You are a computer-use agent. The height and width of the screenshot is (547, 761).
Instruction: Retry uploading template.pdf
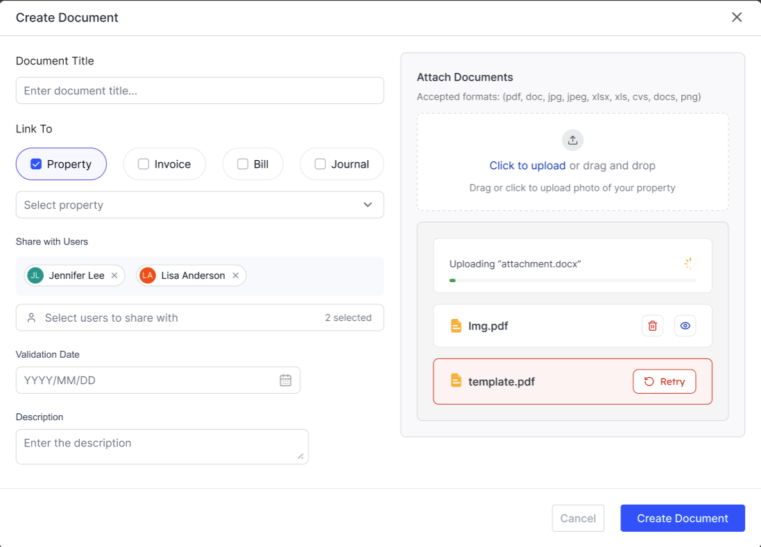tap(664, 381)
